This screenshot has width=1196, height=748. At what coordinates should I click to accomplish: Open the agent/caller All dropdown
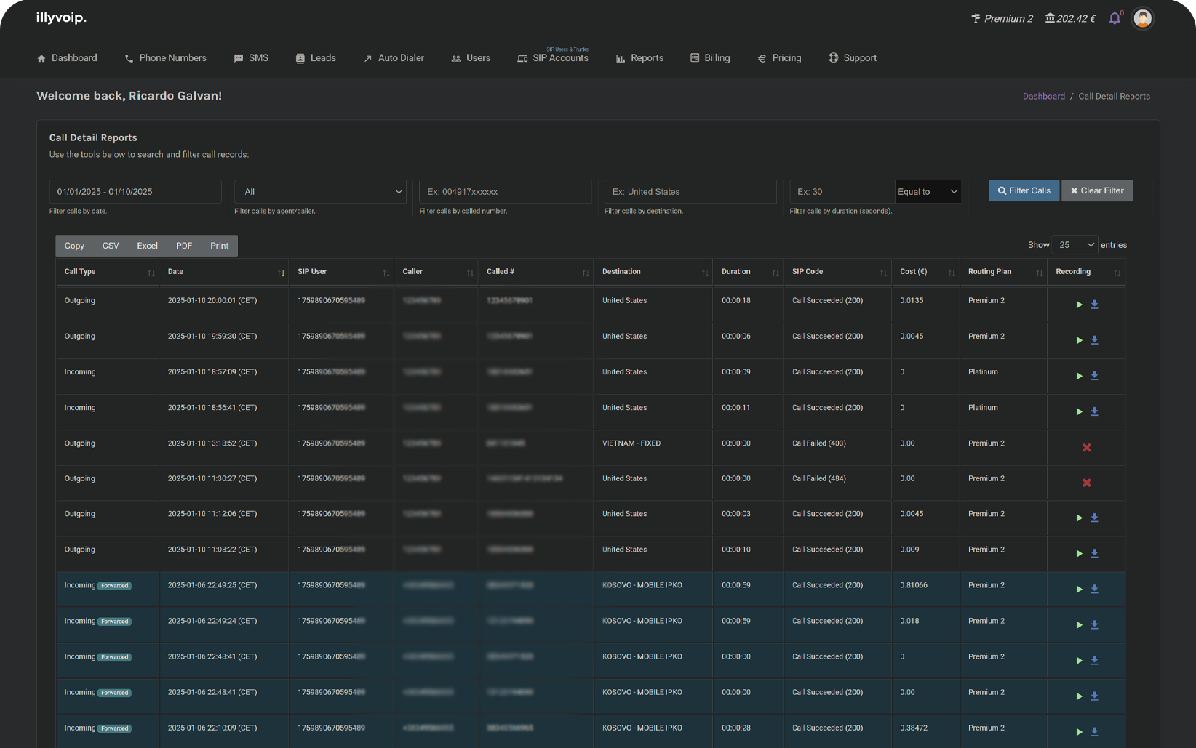pyautogui.click(x=320, y=191)
